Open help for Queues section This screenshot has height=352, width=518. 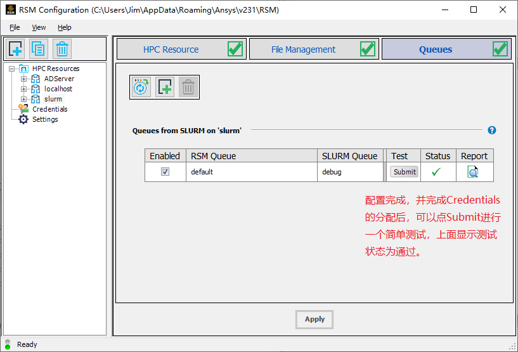point(491,130)
